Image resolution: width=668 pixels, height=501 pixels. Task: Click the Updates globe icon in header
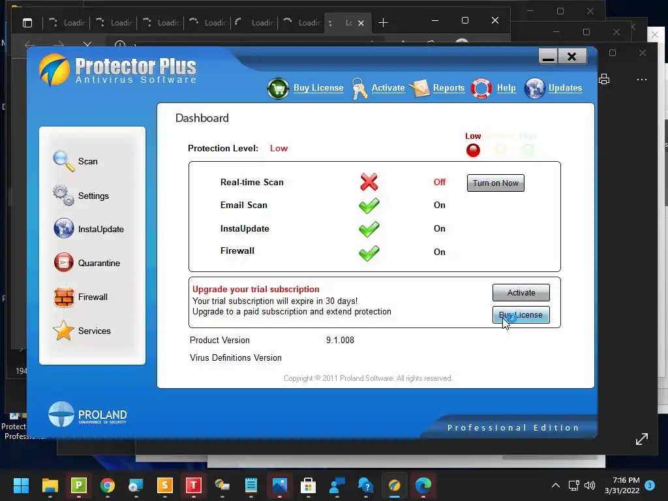click(x=535, y=88)
